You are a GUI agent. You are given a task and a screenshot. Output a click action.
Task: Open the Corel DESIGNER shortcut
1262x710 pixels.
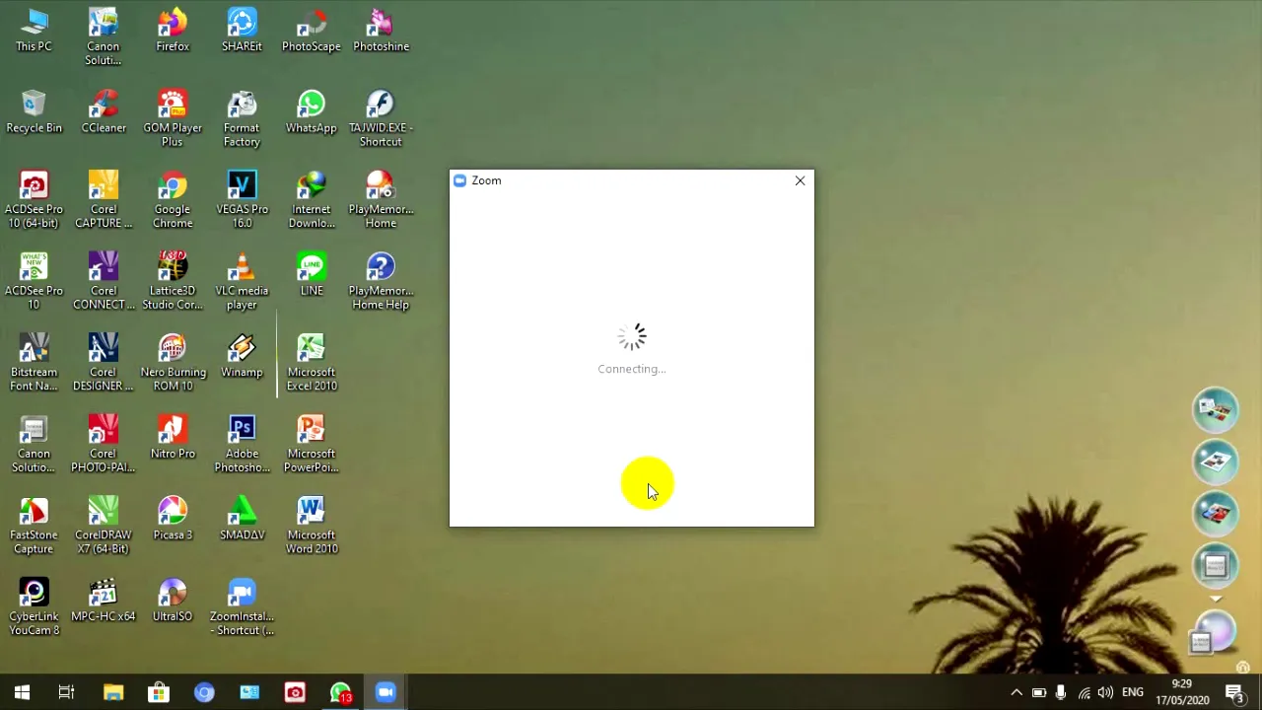coord(104,363)
